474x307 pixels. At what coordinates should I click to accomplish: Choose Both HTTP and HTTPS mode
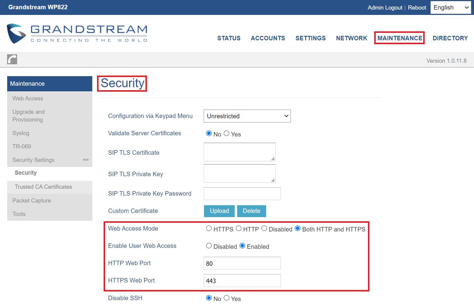click(297, 228)
